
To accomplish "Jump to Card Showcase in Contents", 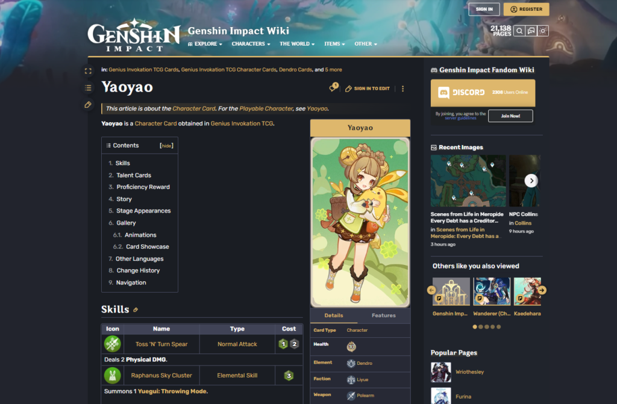I will pos(147,247).
